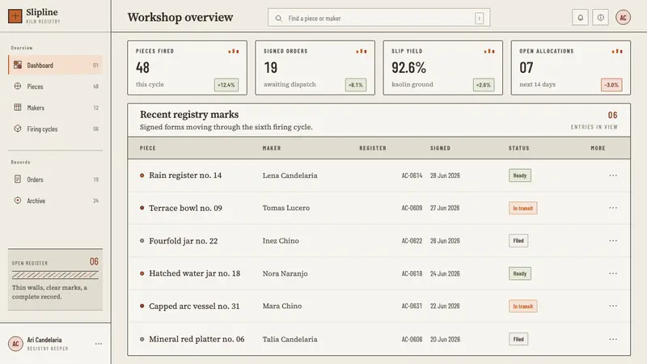647x364 pixels.
Task: Focus the Find a piece or maker field
Action: [378, 18]
